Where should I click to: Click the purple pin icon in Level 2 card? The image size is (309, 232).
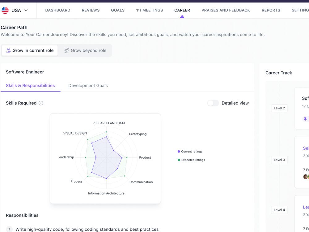pyautogui.click(x=305, y=119)
